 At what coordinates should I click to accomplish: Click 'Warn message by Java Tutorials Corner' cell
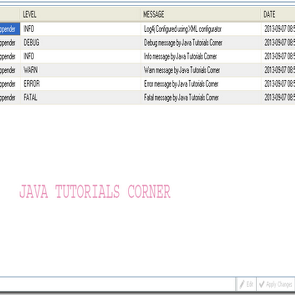coord(201,70)
